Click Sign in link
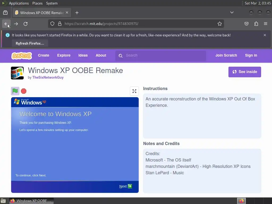This screenshot has width=272, height=204. tap(251, 55)
